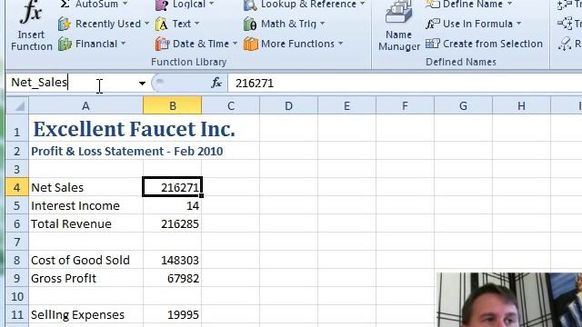Open the AutoSum dropdown
This screenshot has height=327, width=582.
click(94, 5)
